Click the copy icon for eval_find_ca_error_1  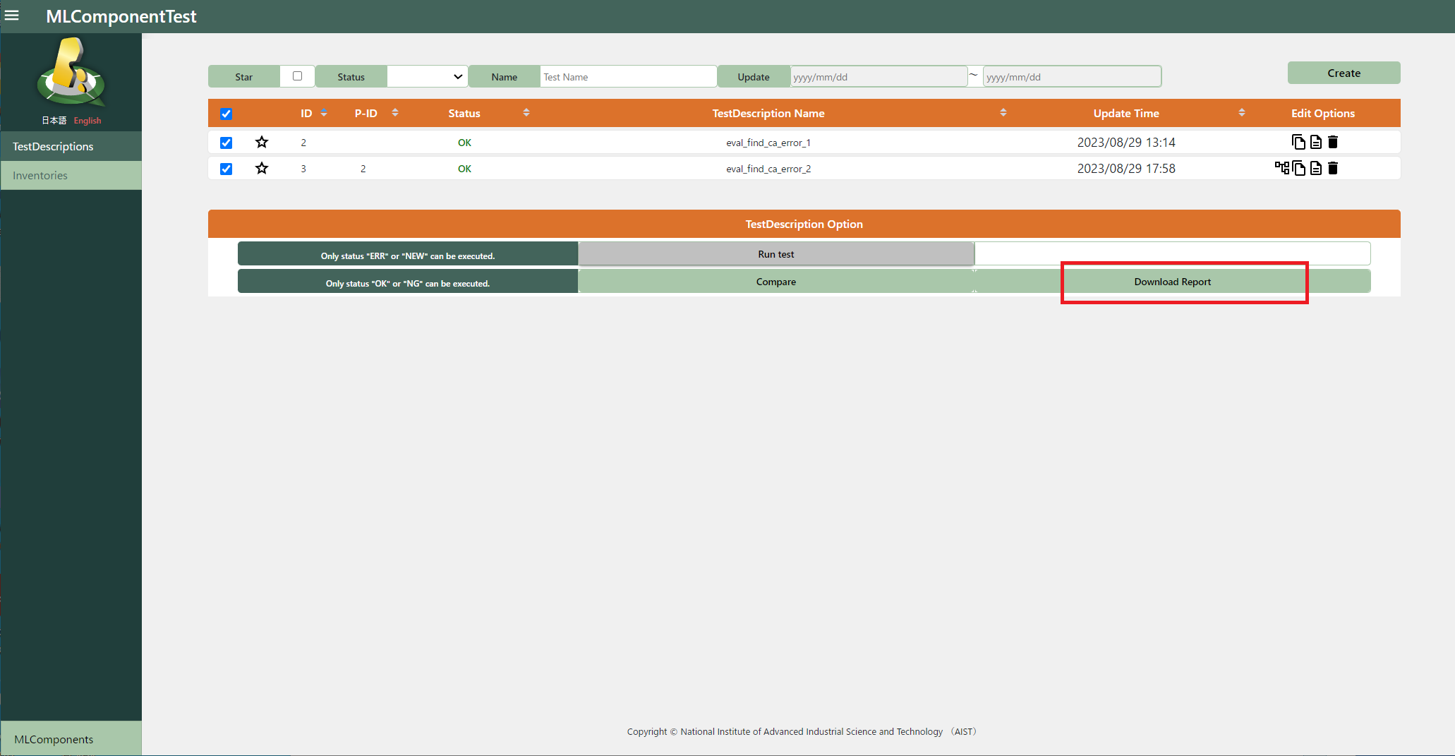tap(1298, 142)
